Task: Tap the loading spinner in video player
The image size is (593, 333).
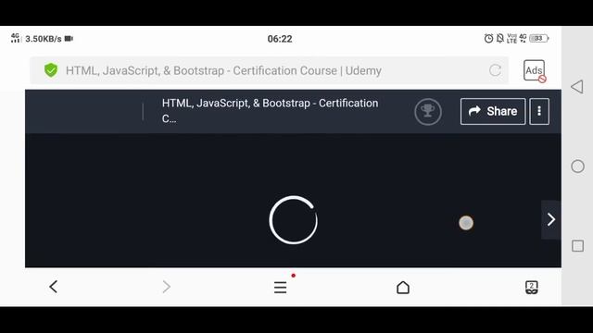Action: pos(293,220)
